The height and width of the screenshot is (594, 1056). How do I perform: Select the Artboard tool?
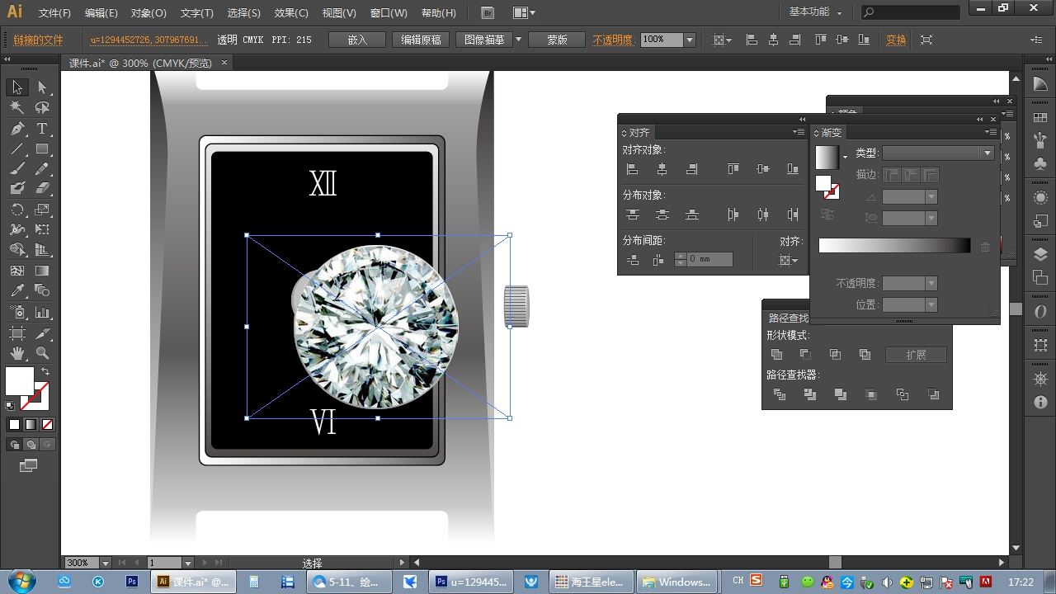tap(17, 333)
